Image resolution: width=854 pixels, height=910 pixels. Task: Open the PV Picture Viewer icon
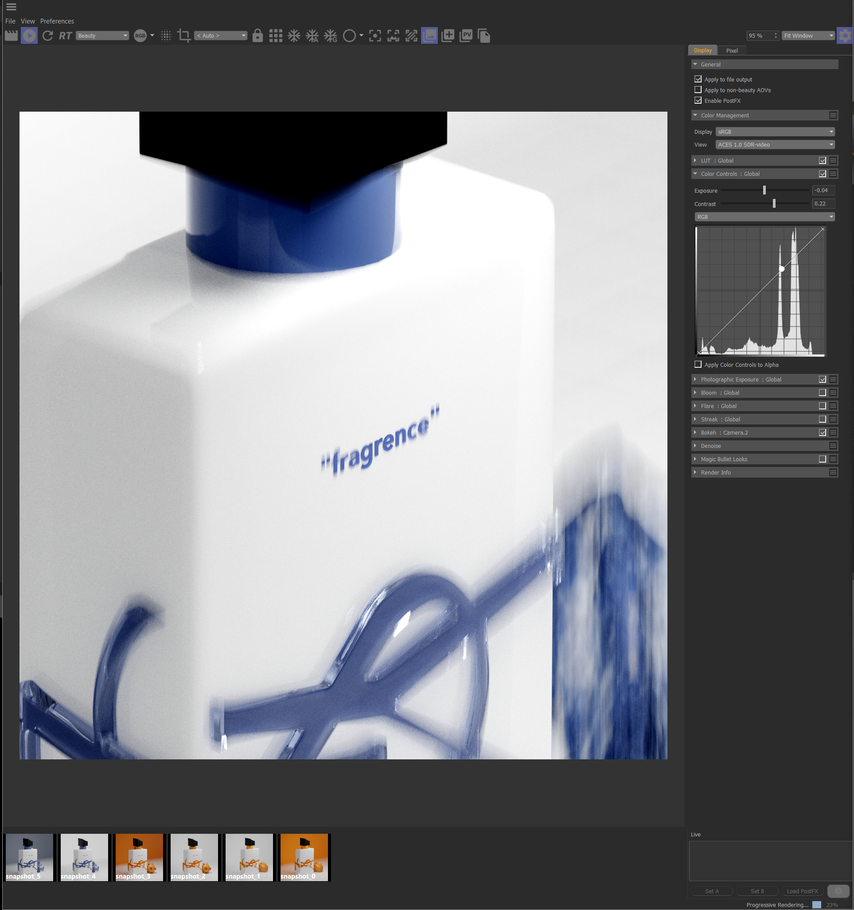[466, 36]
